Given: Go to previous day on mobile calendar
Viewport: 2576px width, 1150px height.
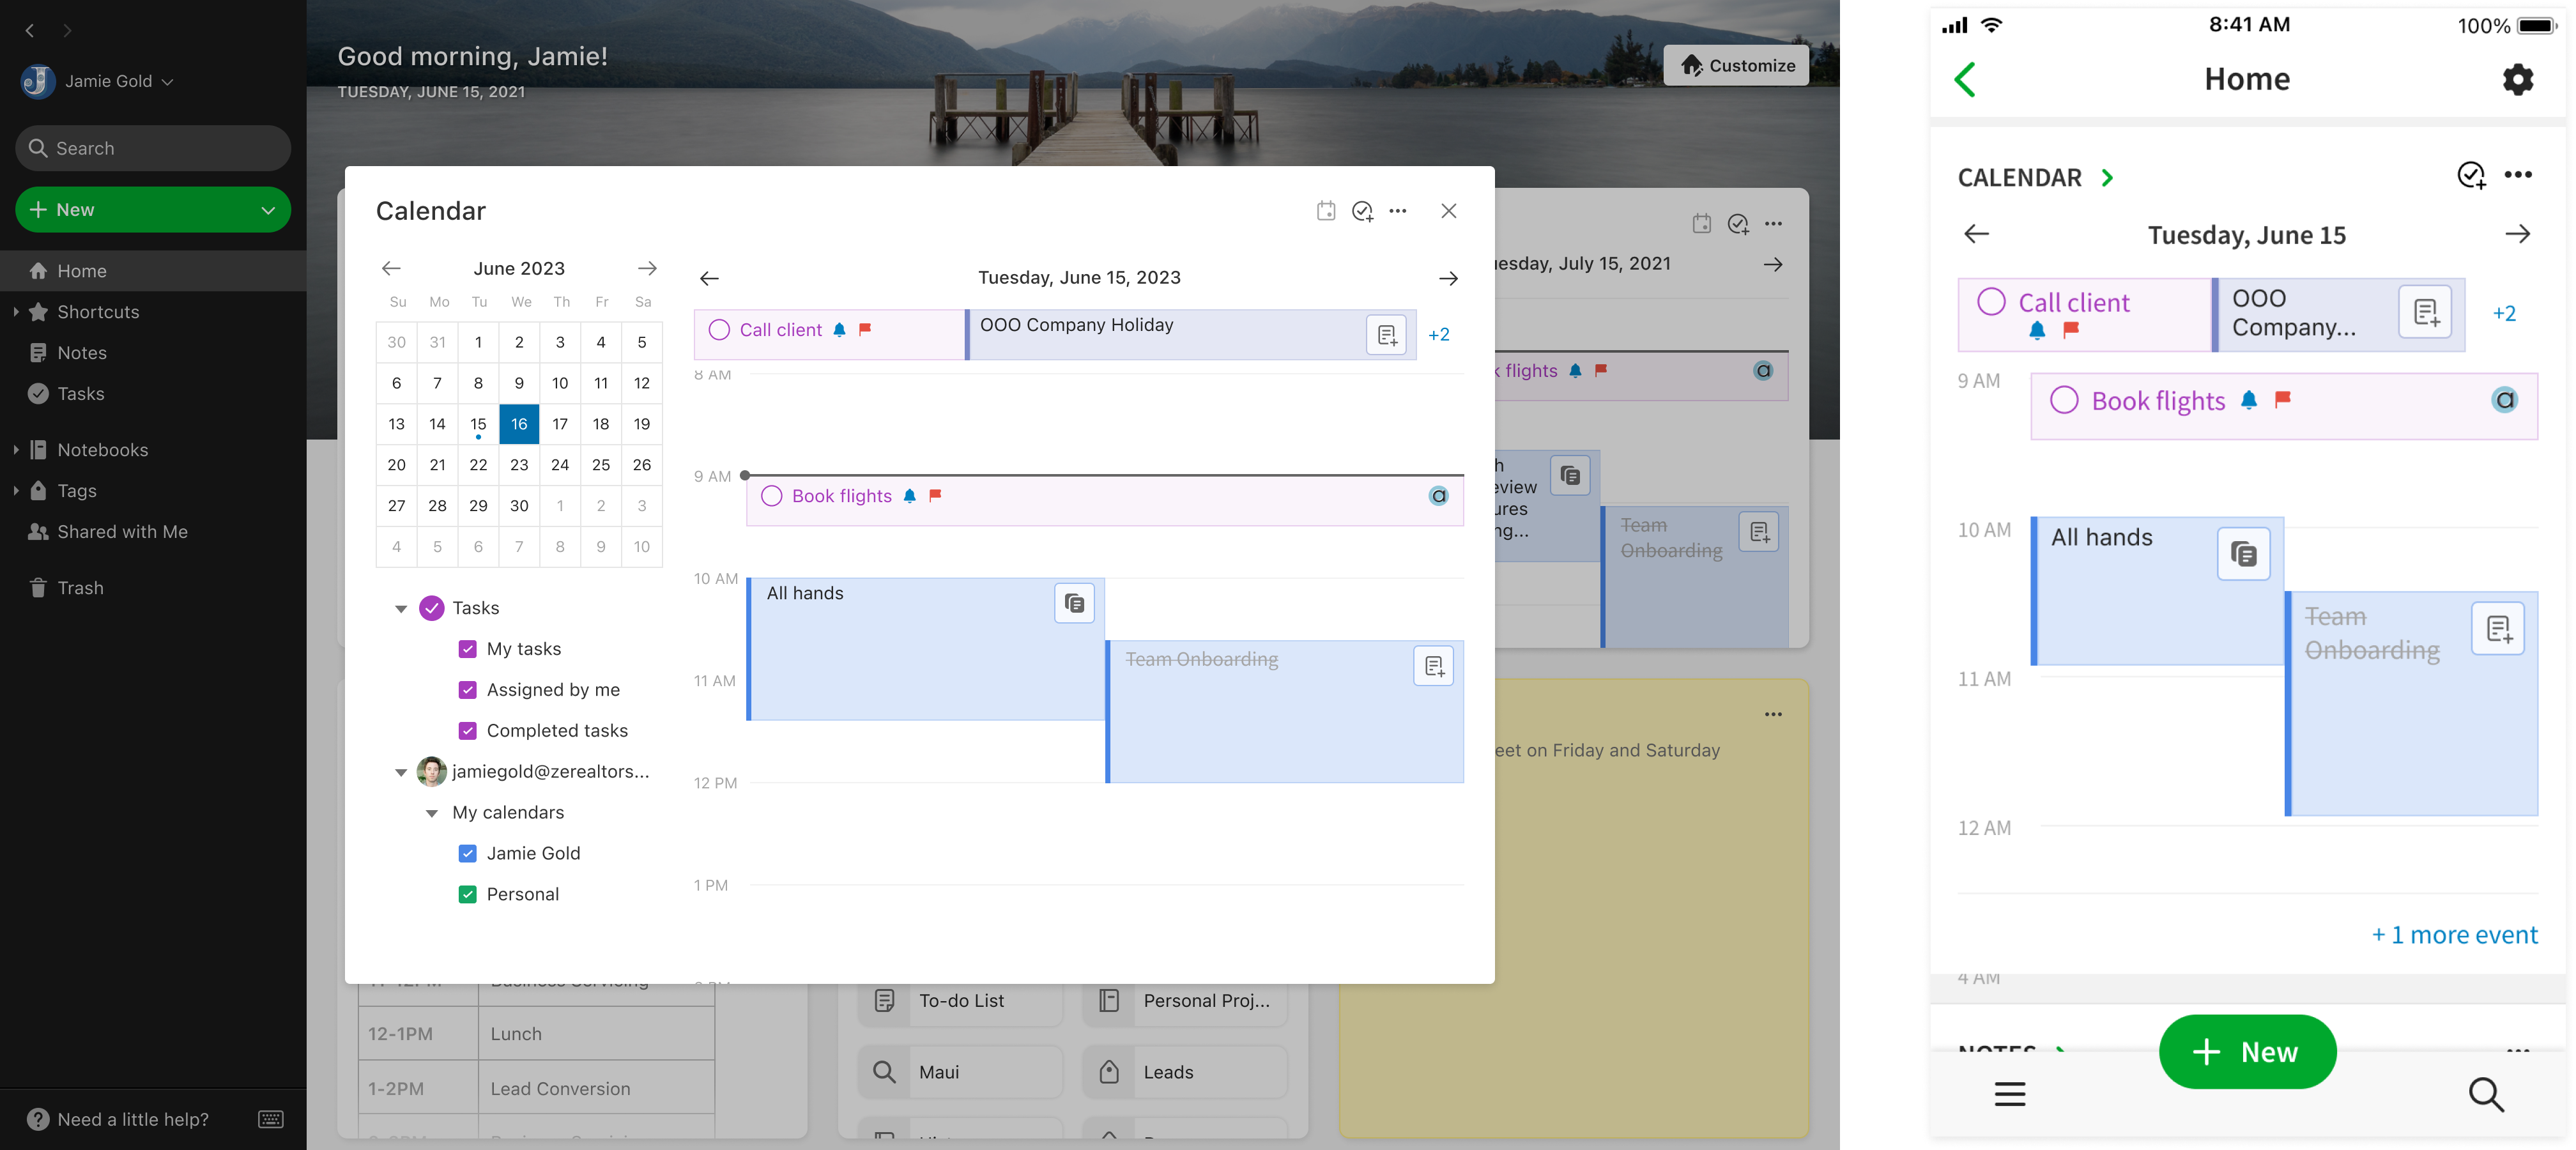Looking at the screenshot, I should point(1976,234).
